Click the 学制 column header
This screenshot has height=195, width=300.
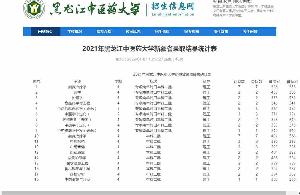pos(118,81)
